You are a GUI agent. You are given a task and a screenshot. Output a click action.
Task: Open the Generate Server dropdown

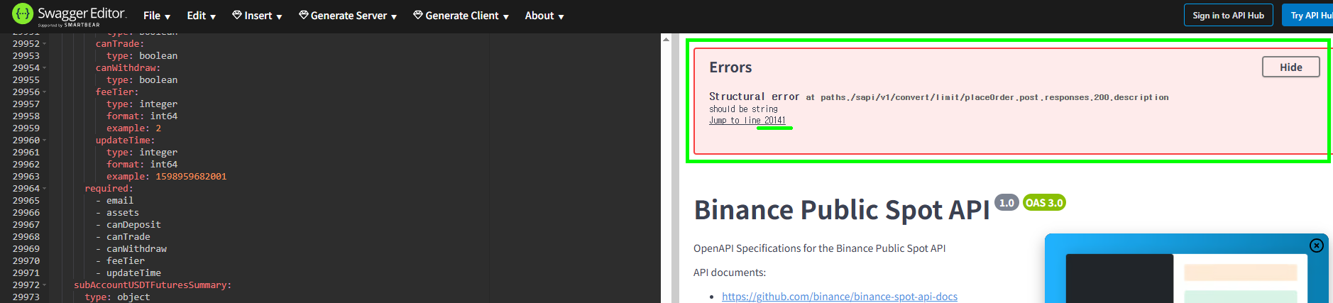[348, 16]
